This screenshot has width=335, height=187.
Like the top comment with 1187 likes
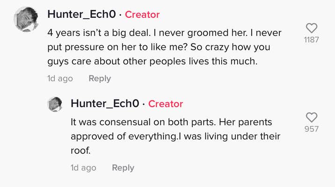pos(311,28)
